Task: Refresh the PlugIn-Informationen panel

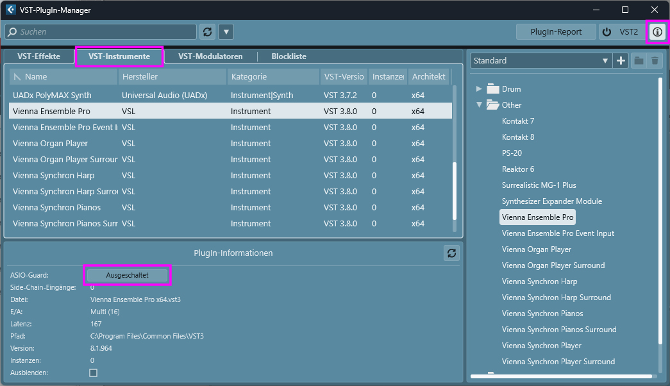Action: (x=451, y=253)
